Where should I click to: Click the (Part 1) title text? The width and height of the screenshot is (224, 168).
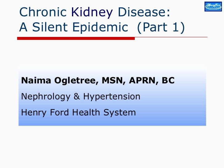coord(161,27)
